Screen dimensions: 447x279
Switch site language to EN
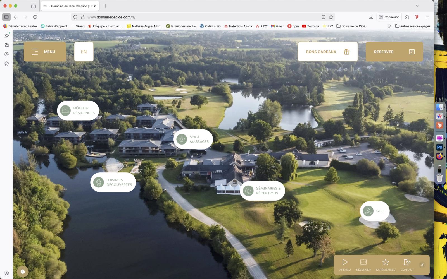click(84, 52)
